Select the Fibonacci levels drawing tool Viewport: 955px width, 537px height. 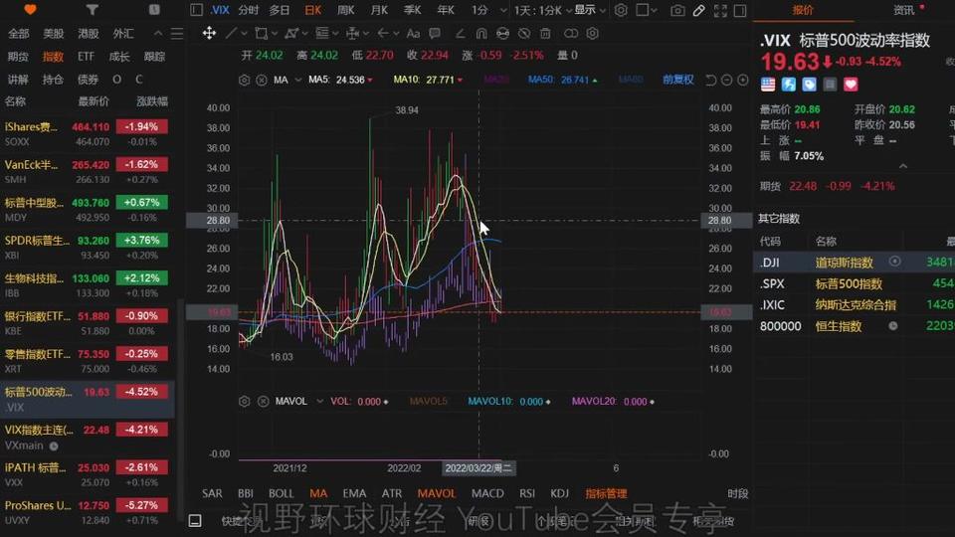click(x=322, y=33)
